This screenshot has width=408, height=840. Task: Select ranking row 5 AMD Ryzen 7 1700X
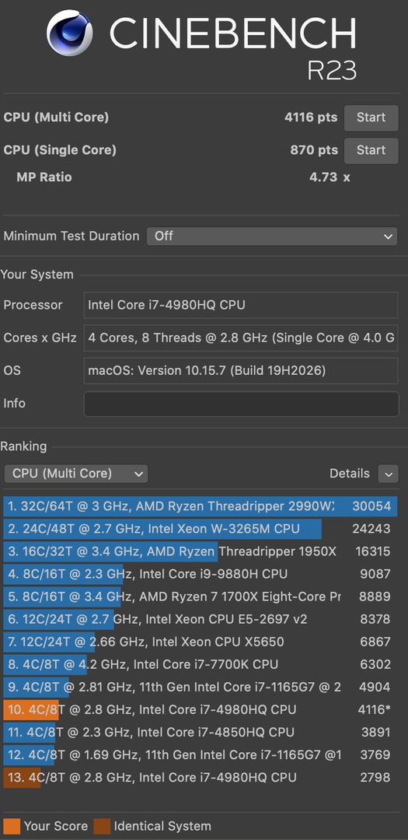[x=201, y=597]
